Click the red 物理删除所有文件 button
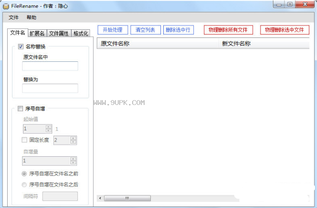 pos(228,30)
